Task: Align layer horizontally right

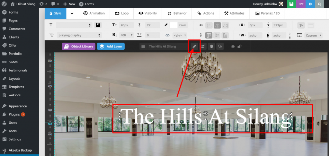Action: click(x=225, y=25)
